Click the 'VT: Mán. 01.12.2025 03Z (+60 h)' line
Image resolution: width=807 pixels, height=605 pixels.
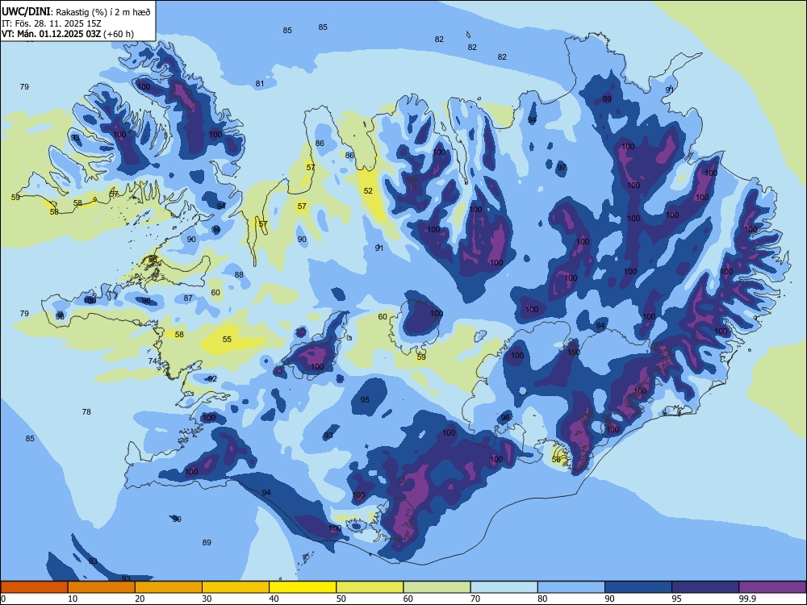(68, 34)
